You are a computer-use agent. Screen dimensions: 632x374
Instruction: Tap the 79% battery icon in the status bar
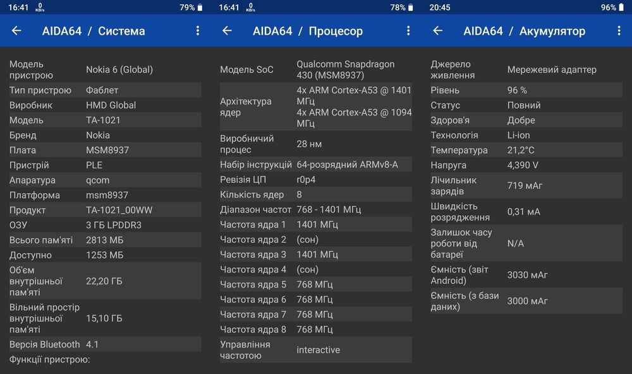pyautogui.click(x=200, y=7)
